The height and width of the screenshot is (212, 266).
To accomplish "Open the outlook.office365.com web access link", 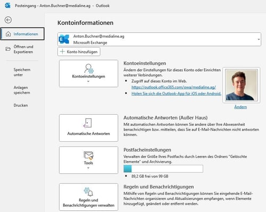I will point(173,87).
